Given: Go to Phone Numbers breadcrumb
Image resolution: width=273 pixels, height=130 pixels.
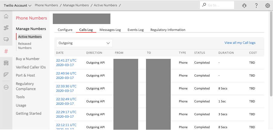Looking at the screenshot, I should 46,5.
